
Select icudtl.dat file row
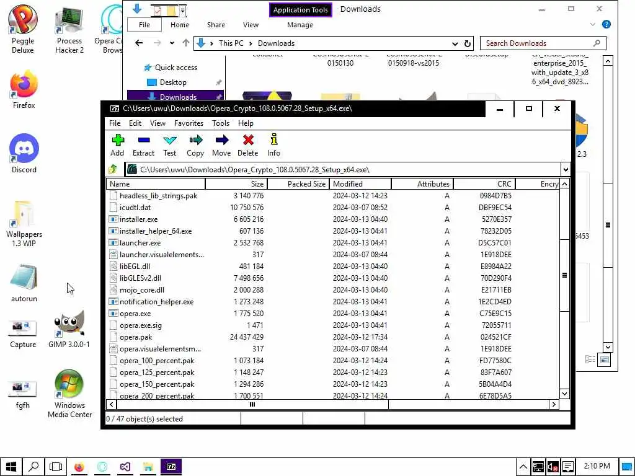(332, 207)
